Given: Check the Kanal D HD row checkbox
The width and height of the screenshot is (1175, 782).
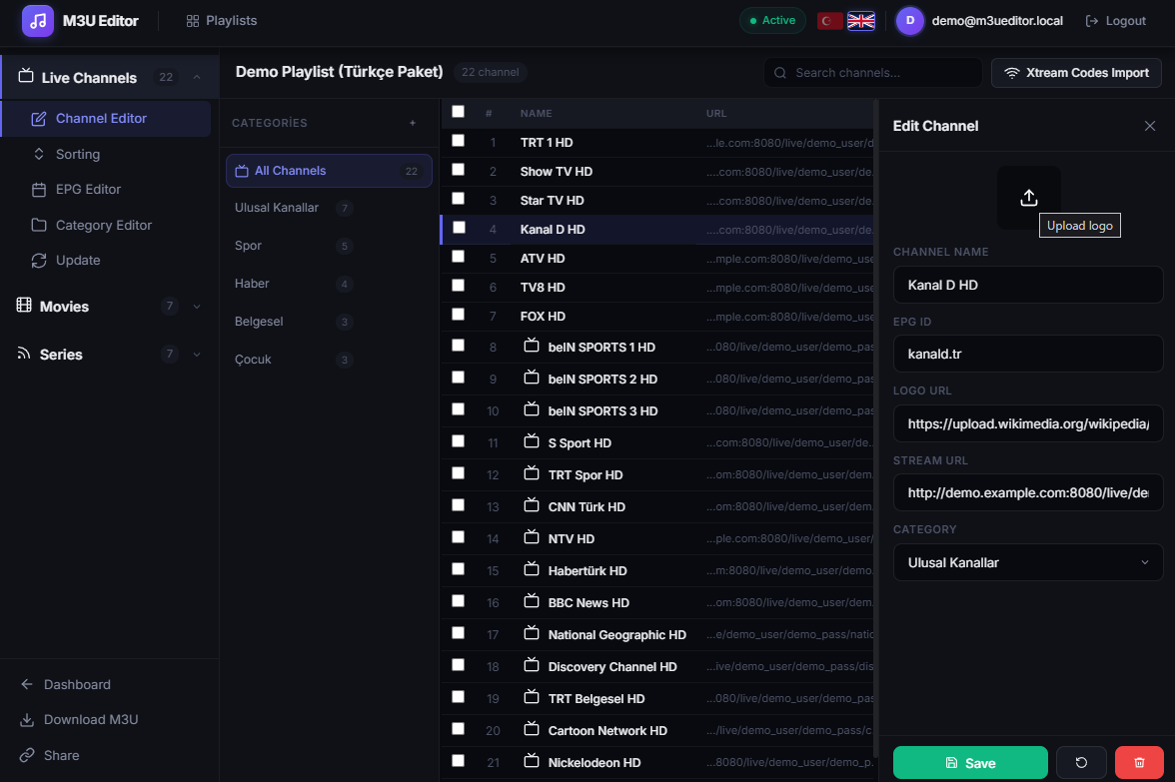Looking at the screenshot, I should (x=459, y=228).
